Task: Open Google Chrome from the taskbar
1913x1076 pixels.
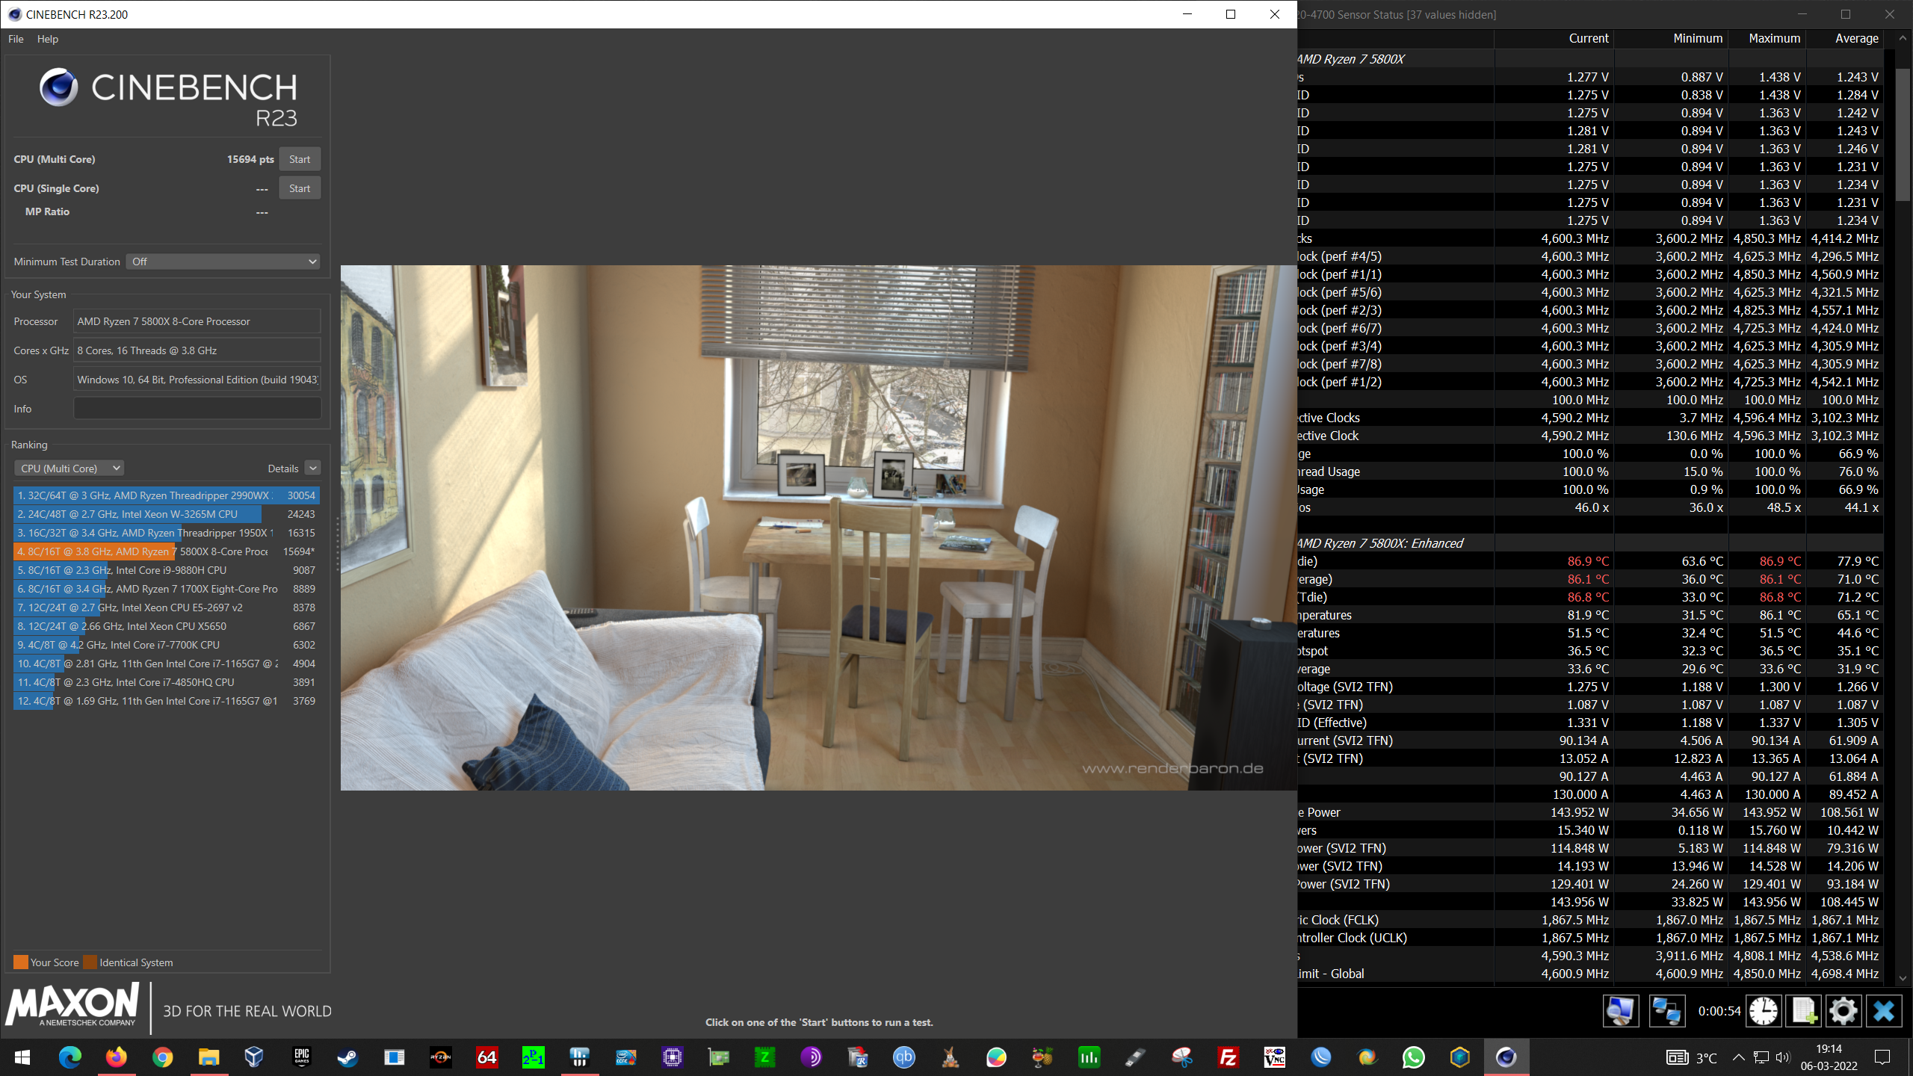Action: (162, 1057)
